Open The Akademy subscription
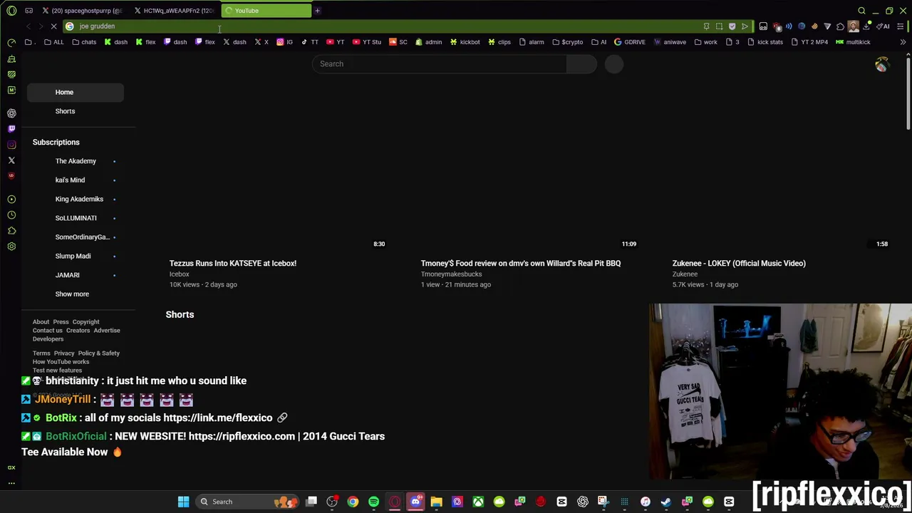Viewport: 912px width, 513px height. coord(76,161)
